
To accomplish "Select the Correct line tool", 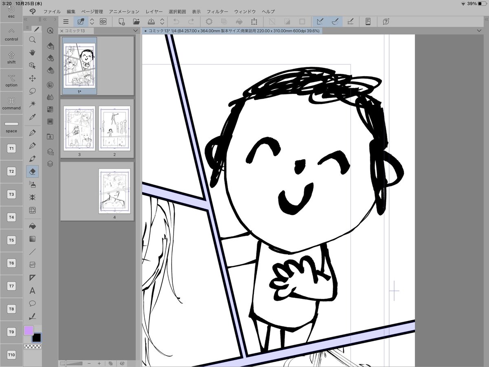I will [x=32, y=316].
